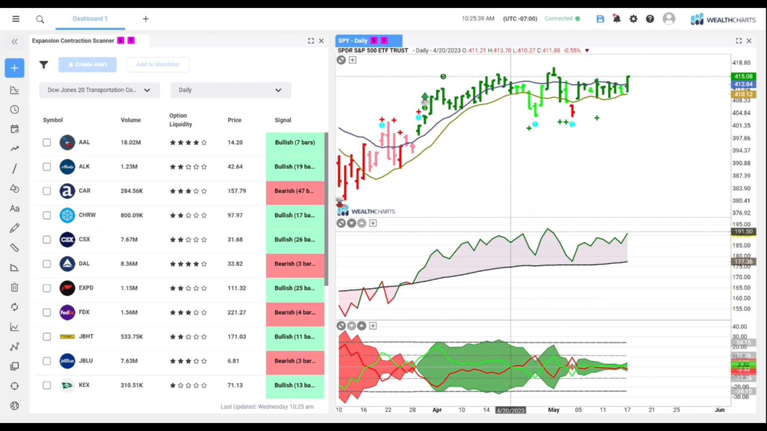This screenshot has width=767, height=431.
Task: Select Expansion Contraction Scanner tab title
Action: pos(73,41)
